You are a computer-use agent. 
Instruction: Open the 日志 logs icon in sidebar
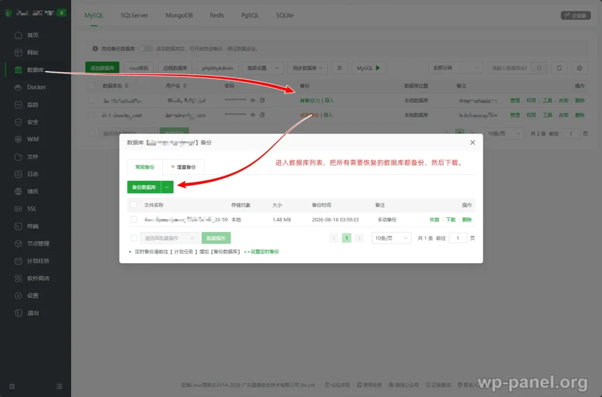coord(18,174)
